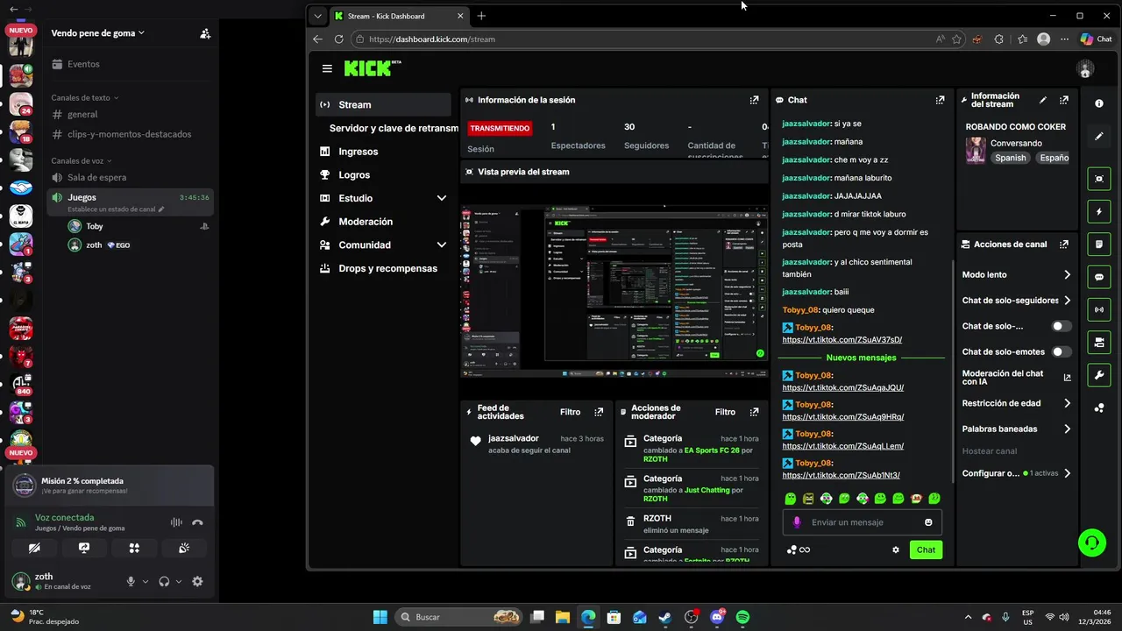Open the green headset support button
This screenshot has width=1122, height=631.
[1091, 542]
